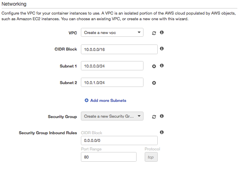The width and height of the screenshot is (239, 169).
Task: Show info icon for CIDR Block field
Action: click(162, 49)
